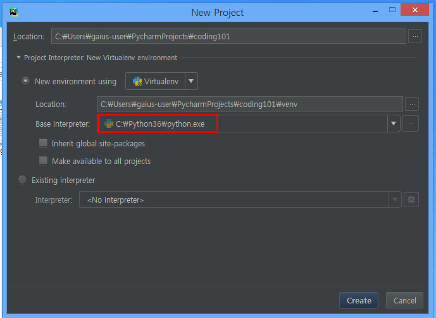The image size is (436, 318).
Task: Click the Create button
Action: pyautogui.click(x=359, y=301)
